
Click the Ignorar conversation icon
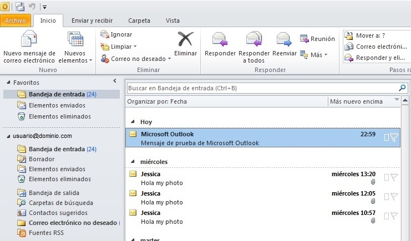tap(105, 34)
